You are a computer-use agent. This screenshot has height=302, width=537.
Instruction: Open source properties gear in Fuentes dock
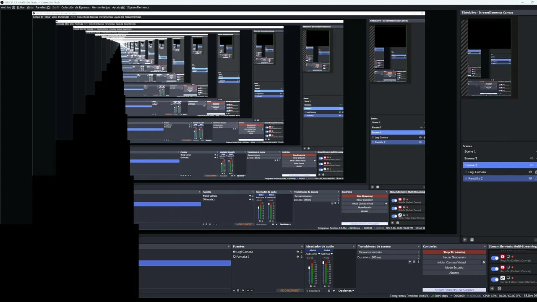(242, 290)
